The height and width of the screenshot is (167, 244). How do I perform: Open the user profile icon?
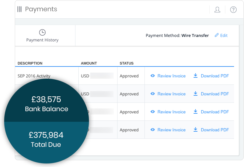click(x=217, y=10)
